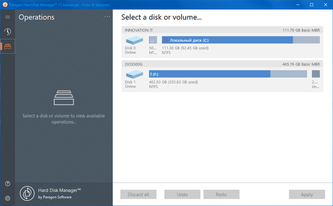Select the Локальный диск (C:) volume bar

click(x=241, y=40)
